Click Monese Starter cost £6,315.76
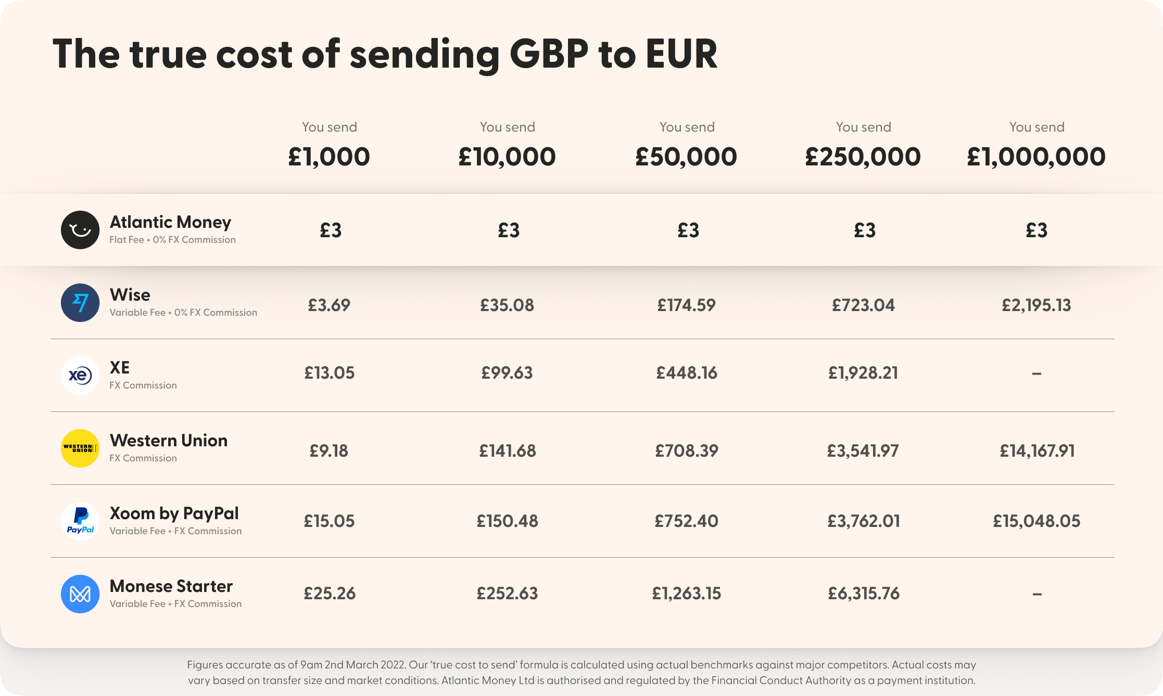The height and width of the screenshot is (696, 1163). click(x=863, y=593)
